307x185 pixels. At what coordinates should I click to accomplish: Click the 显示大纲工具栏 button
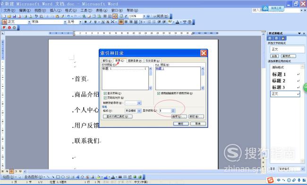point(118,117)
